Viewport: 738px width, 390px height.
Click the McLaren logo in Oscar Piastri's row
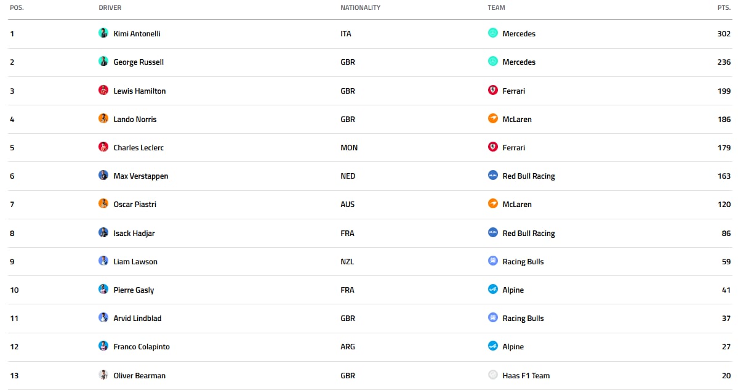pos(493,203)
